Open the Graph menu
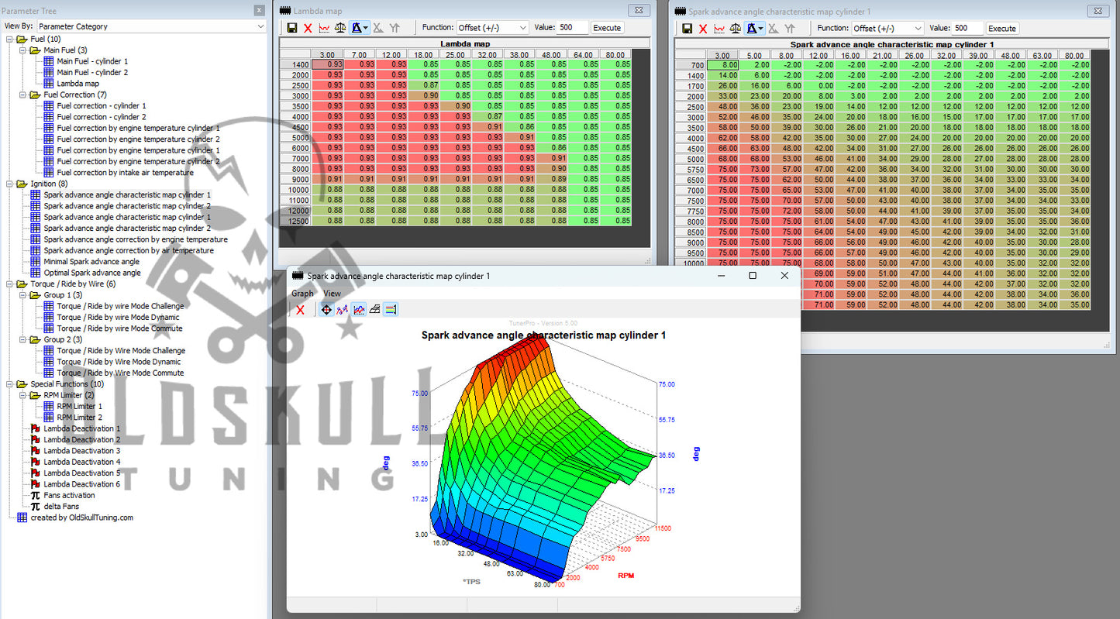Image resolution: width=1120 pixels, height=619 pixels. click(x=302, y=294)
